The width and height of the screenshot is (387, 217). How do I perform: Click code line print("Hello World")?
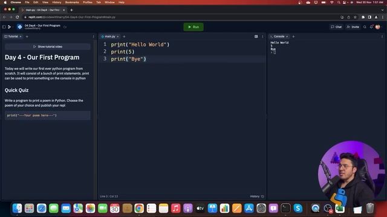point(140,45)
